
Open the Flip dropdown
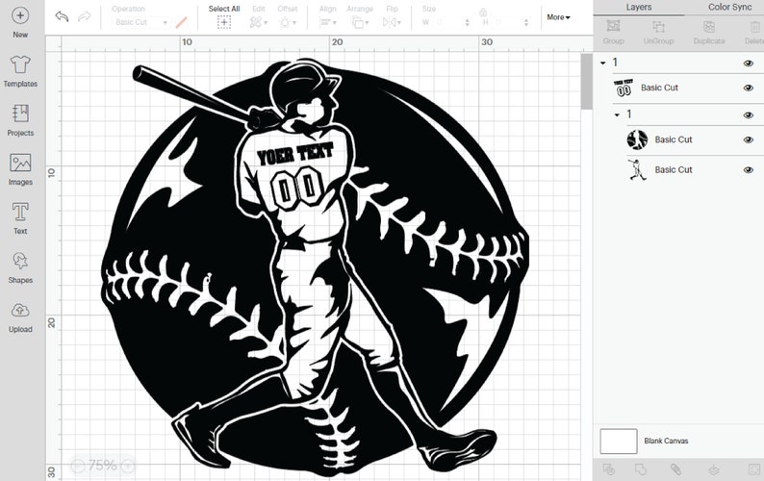pyautogui.click(x=392, y=22)
